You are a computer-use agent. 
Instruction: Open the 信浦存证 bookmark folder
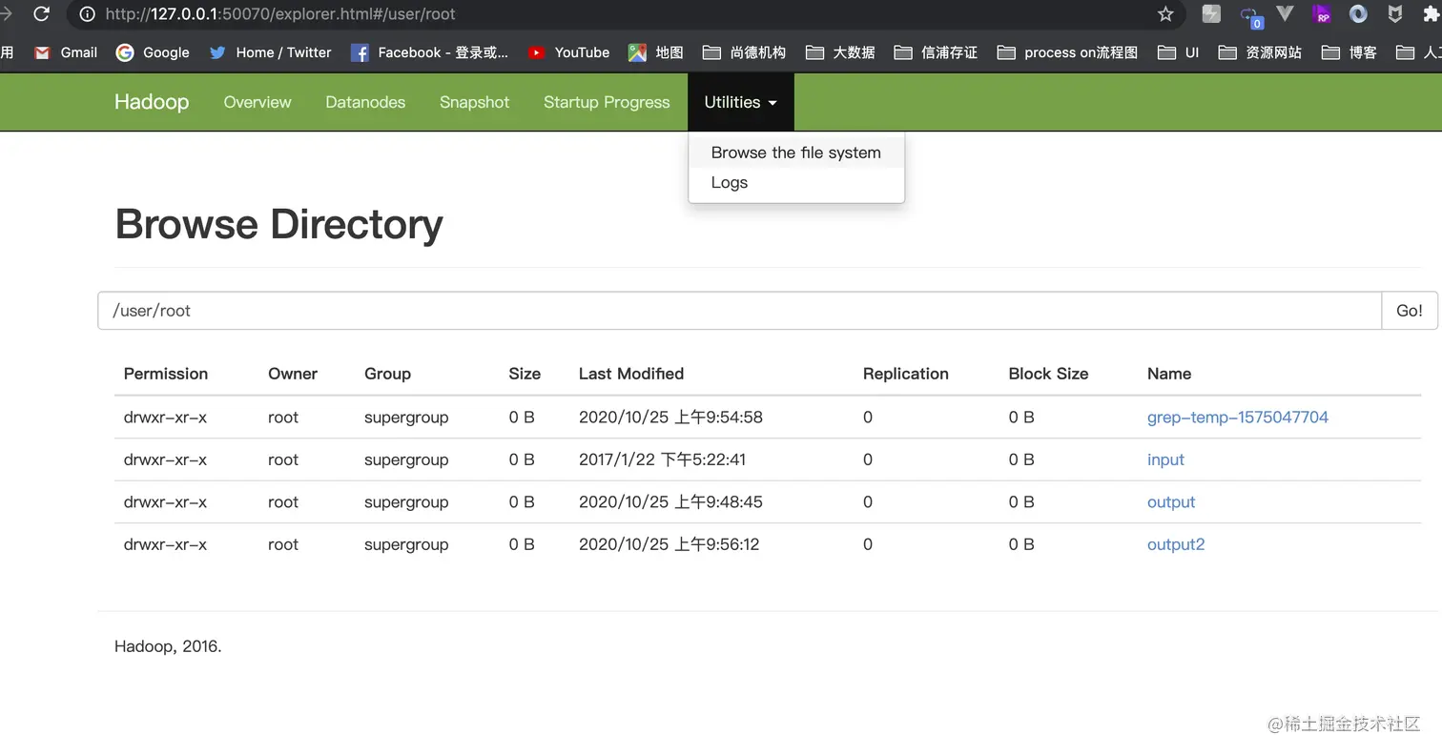coord(936,52)
